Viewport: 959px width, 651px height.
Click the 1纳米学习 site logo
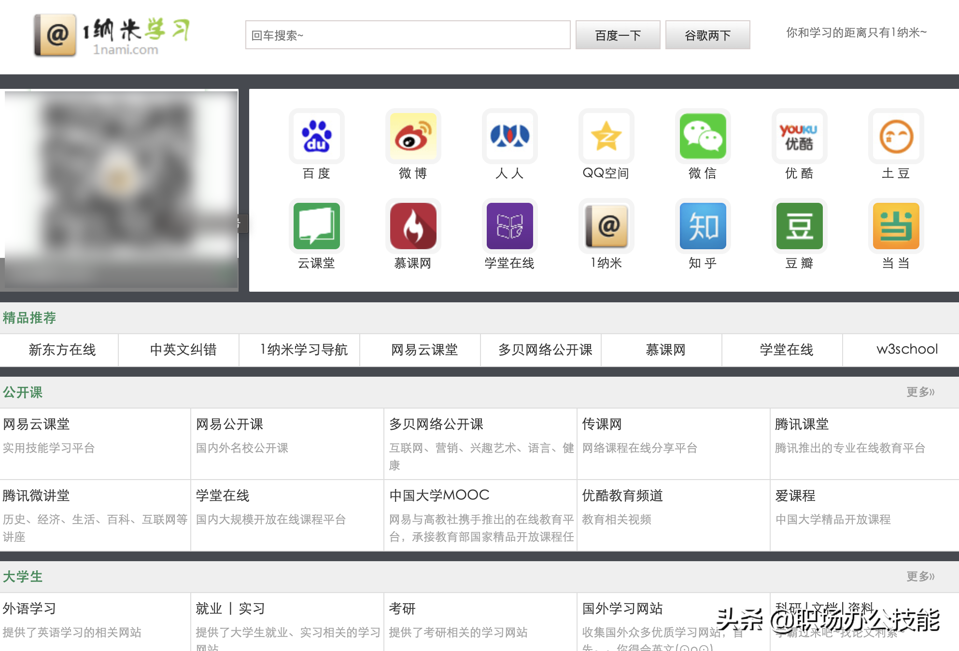(112, 35)
